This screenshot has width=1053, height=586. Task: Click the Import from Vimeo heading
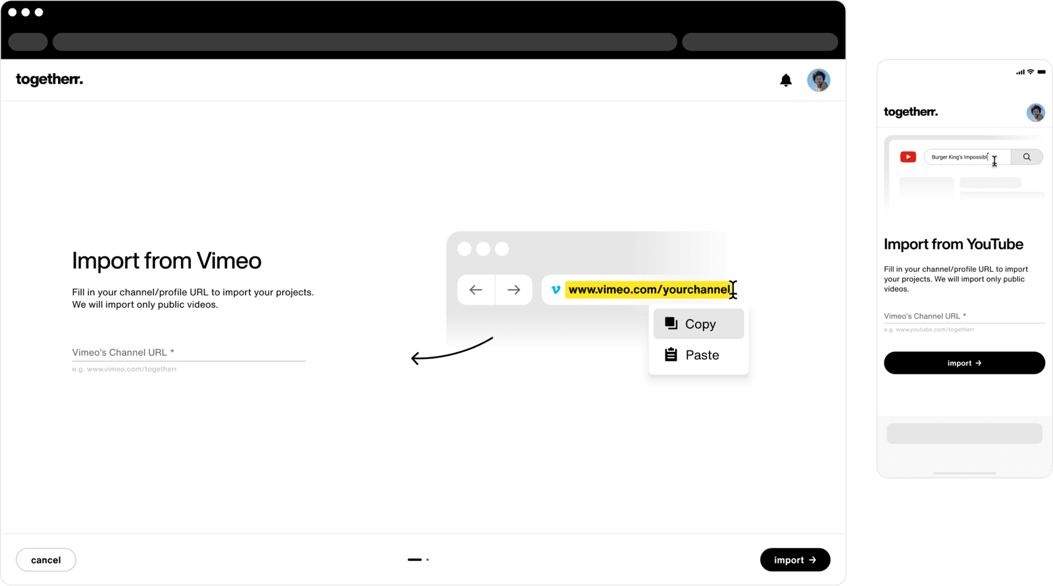(x=167, y=260)
